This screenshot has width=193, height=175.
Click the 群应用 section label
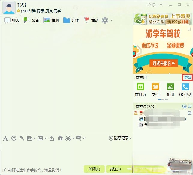tap(141, 77)
